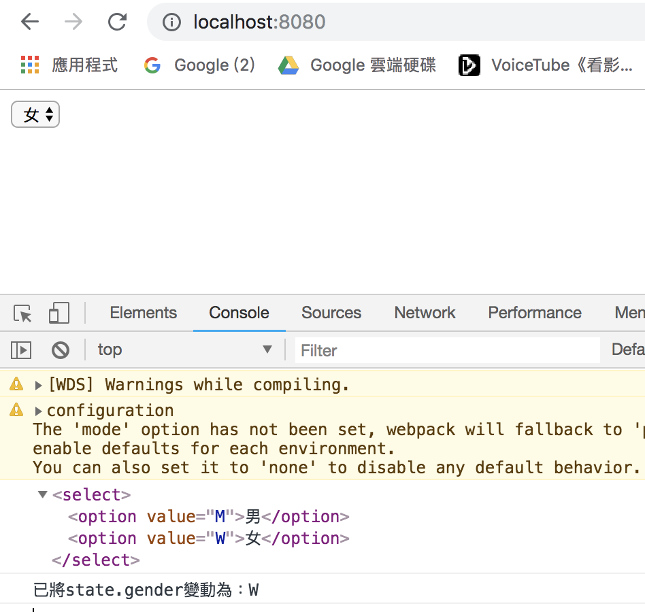645x612 pixels.
Task: Open the top context dropdown
Action: tap(184, 350)
